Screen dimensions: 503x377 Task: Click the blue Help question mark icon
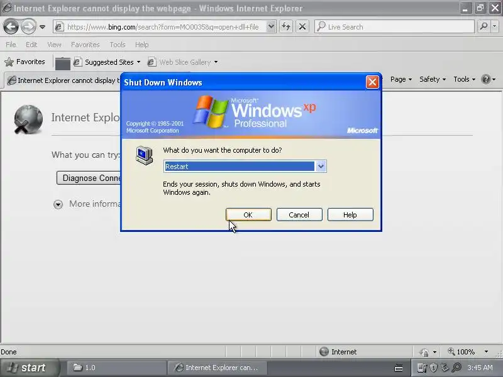[486, 79]
